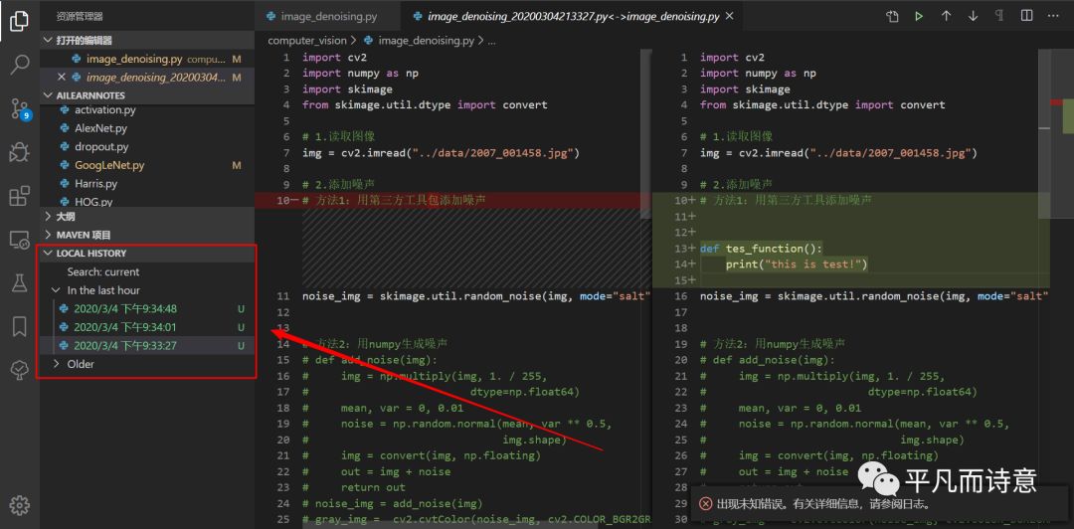Run the Python file with play icon
This screenshot has width=1074, height=529.
[919, 16]
